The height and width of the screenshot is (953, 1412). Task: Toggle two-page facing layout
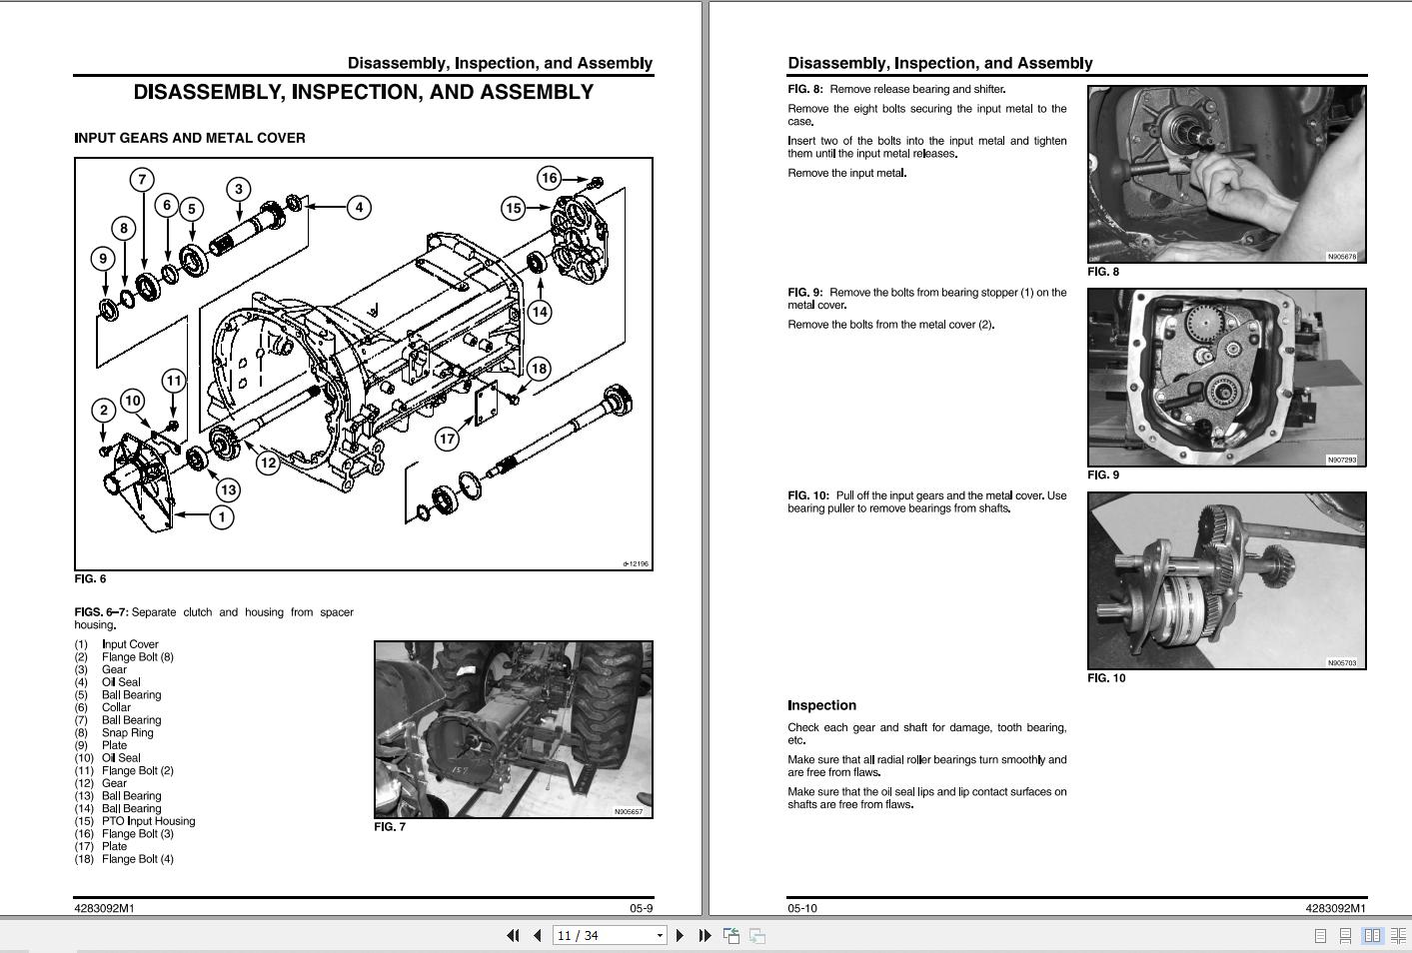[x=1372, y=936]
